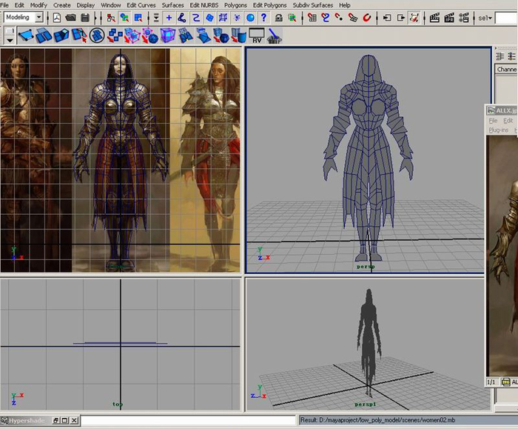Viewport: 518px width, 429px height.
Task: Click the purple cube shelf icon
Action: [168, 36]
